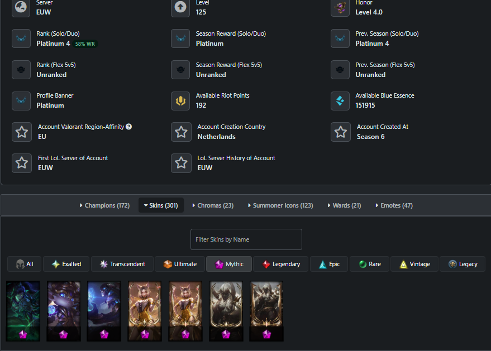This screenshot has height=351, width=491.
Task: Click star icon beside Account Creation Country
Action: click(181, 132)
